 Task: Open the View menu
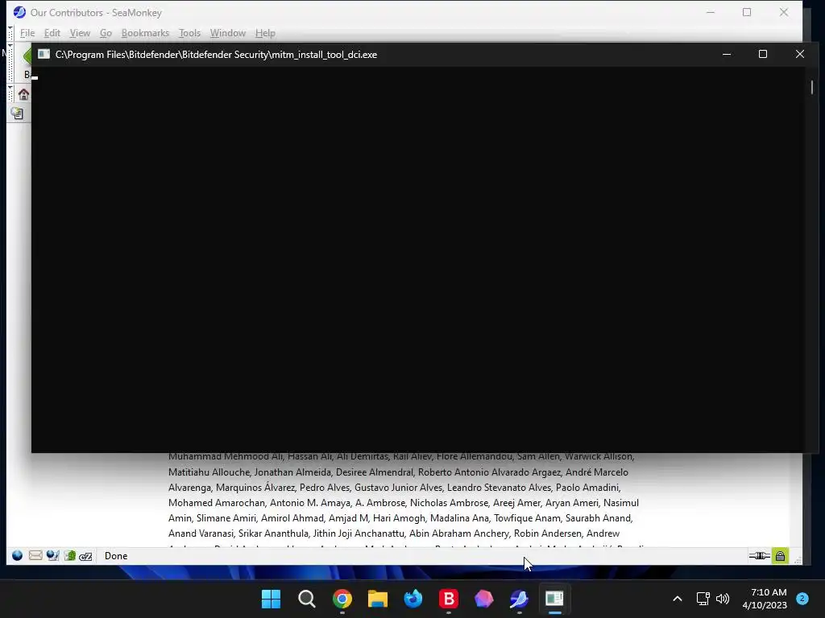click(80, 33)
